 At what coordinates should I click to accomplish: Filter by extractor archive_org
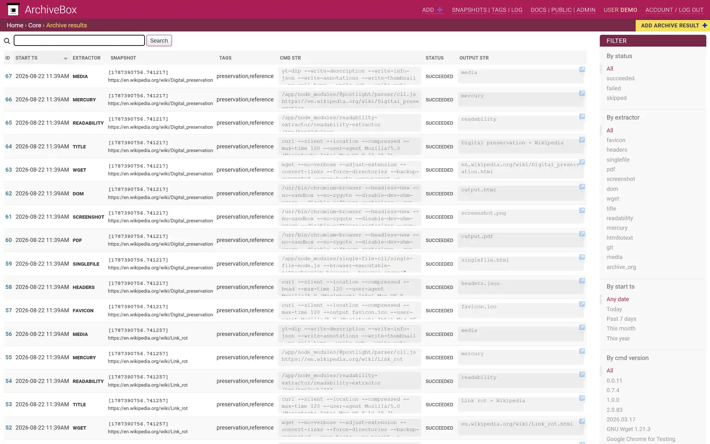(x=621, y=267)
